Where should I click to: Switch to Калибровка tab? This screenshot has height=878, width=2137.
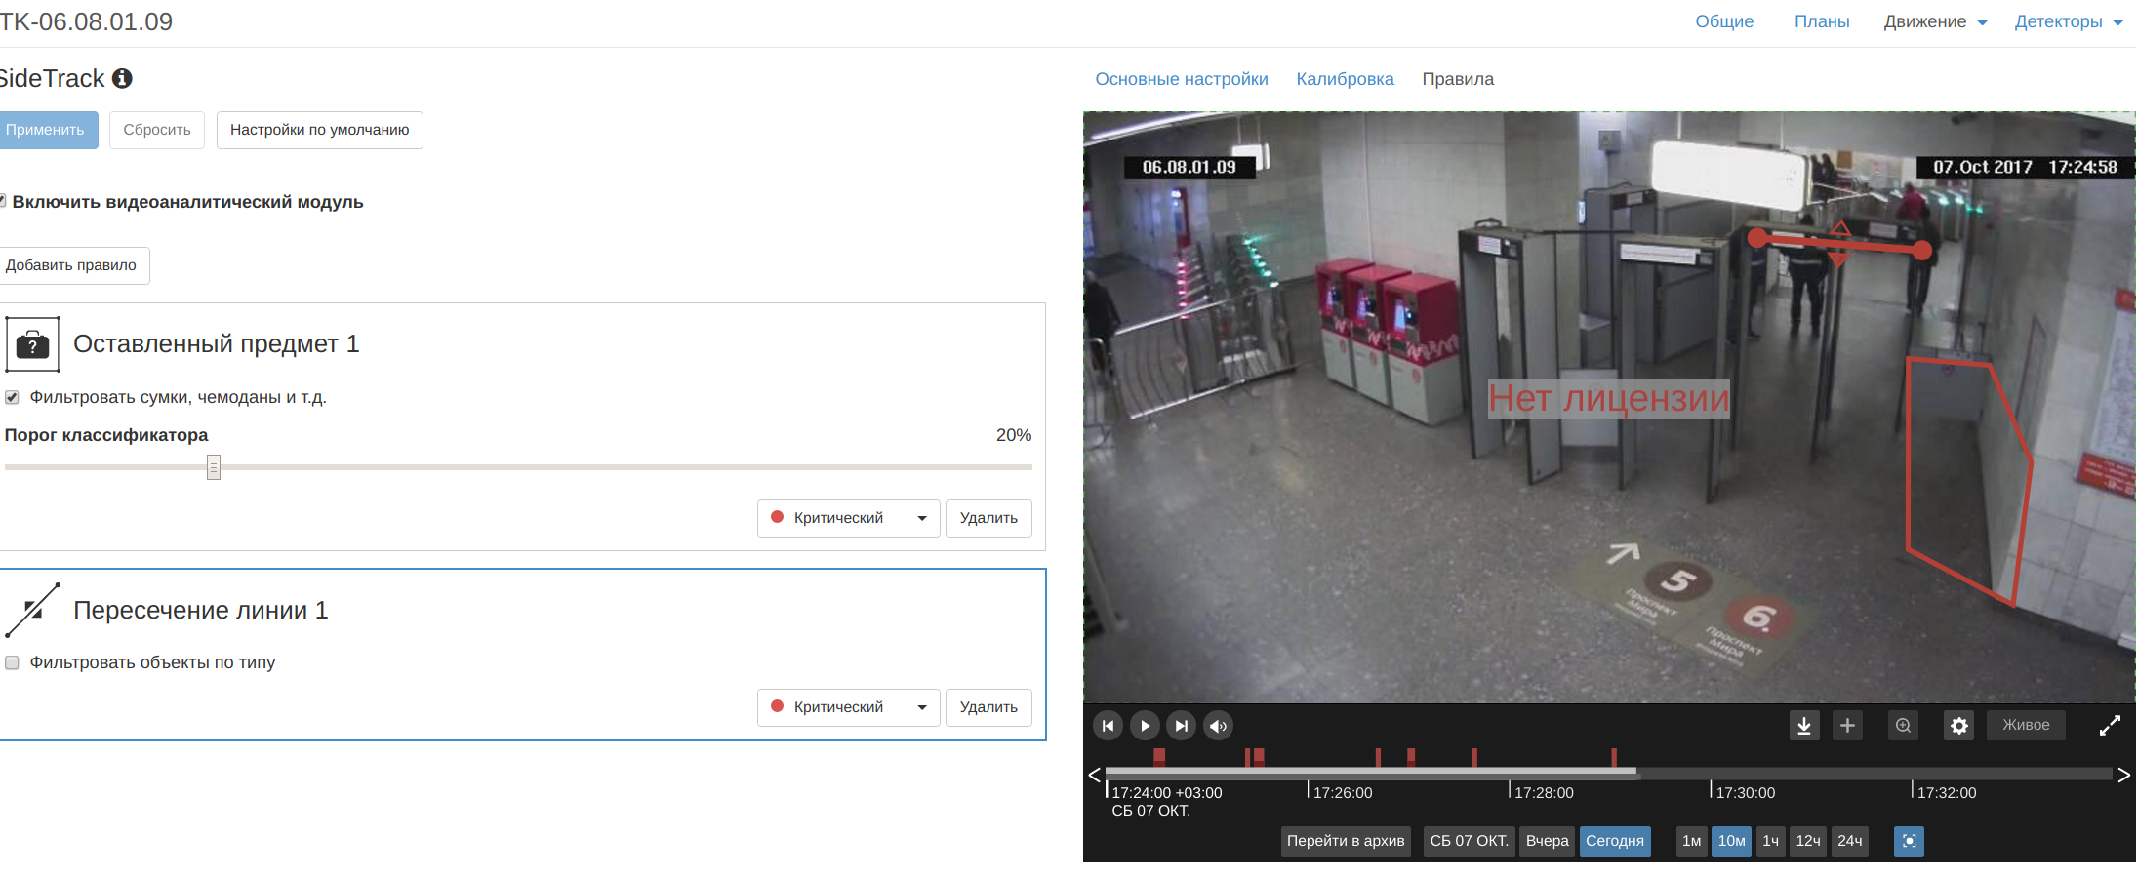click(1345, 79)
